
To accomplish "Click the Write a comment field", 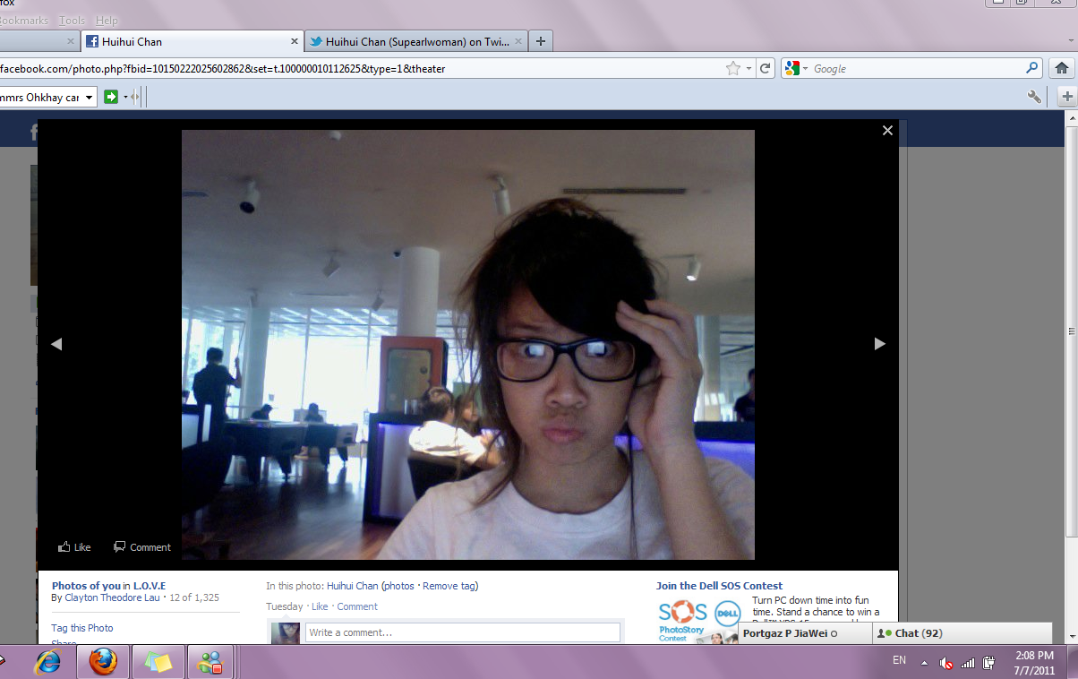I will coord(462,632).
